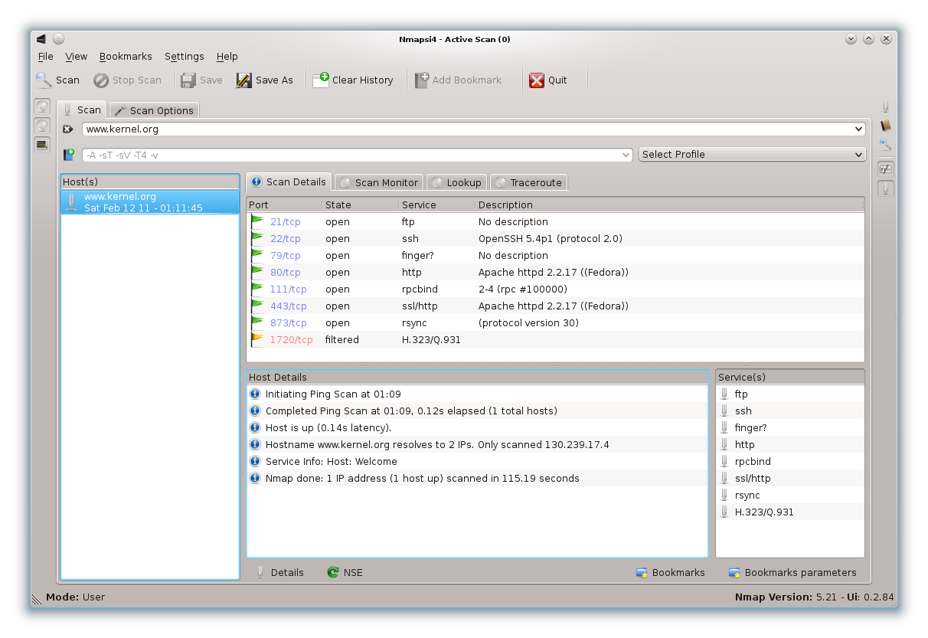The height and width of the screenshot is (638, 928).
Task: Open the monitor icon in the left sidebar
Action: pos(42,144)
